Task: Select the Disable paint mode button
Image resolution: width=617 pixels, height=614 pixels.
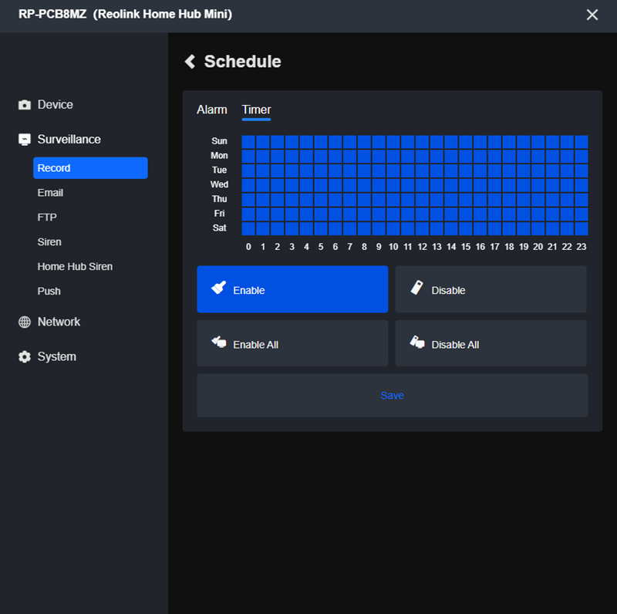Action: [x=491, y=289]
